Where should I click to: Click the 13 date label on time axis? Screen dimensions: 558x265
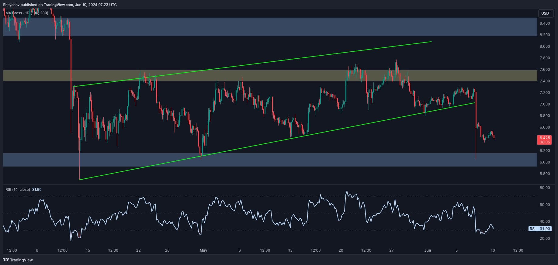(290, 250)
